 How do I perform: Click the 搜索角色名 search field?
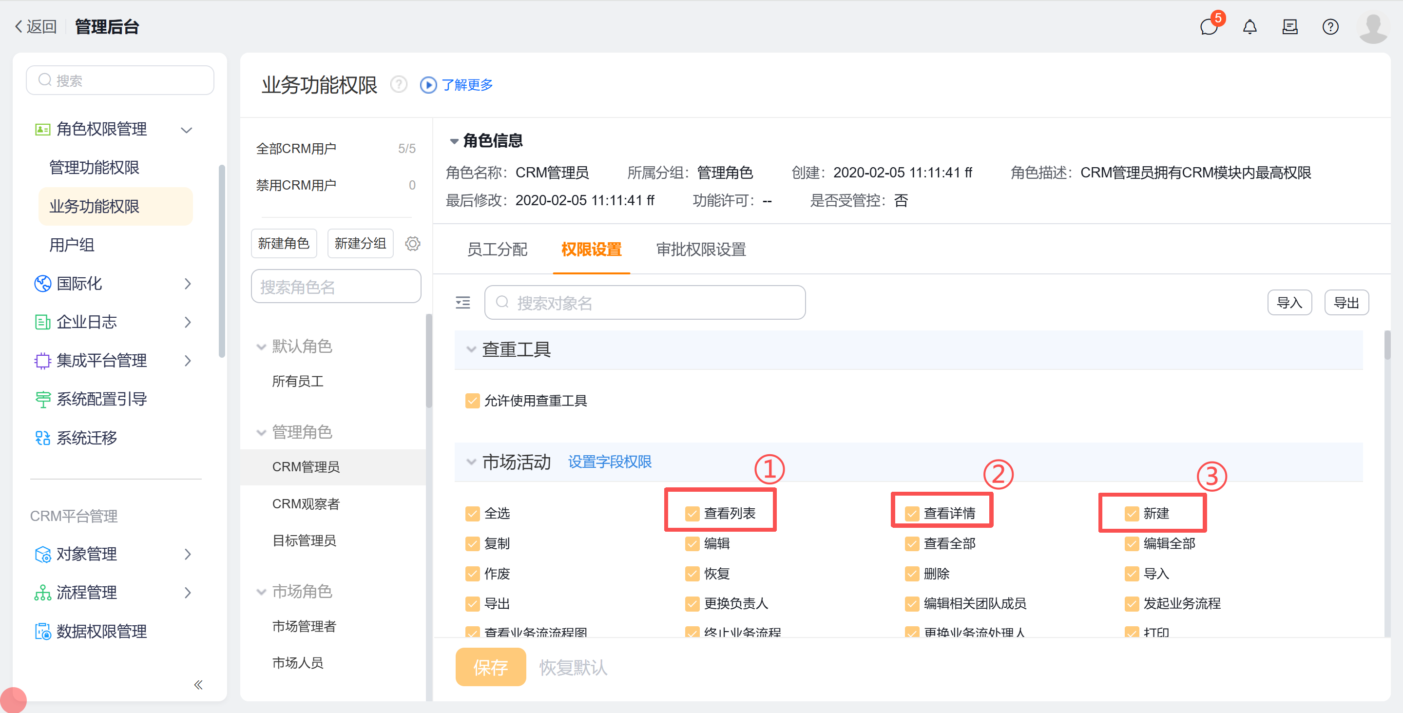point(335,286)
